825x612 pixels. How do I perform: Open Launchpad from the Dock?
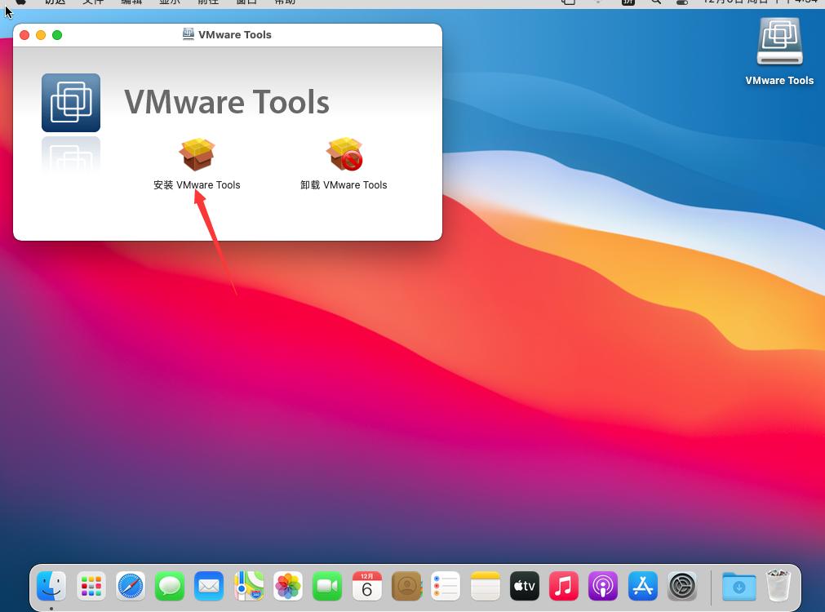[91, 585]
